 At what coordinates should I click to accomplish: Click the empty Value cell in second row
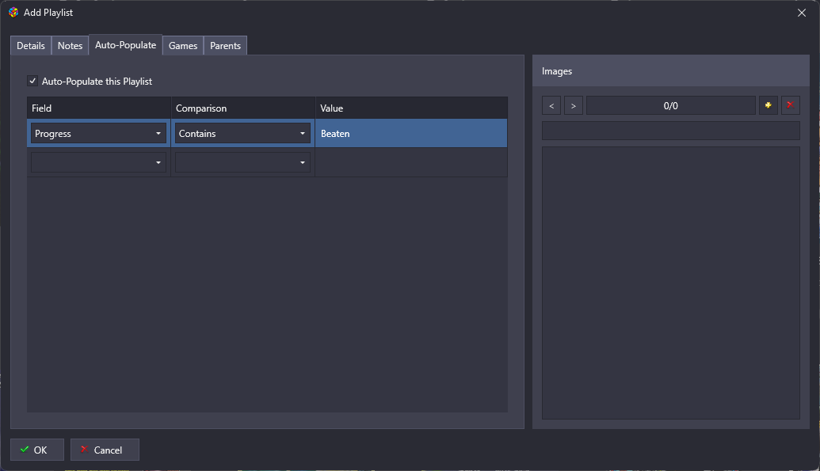pos(411,162)
